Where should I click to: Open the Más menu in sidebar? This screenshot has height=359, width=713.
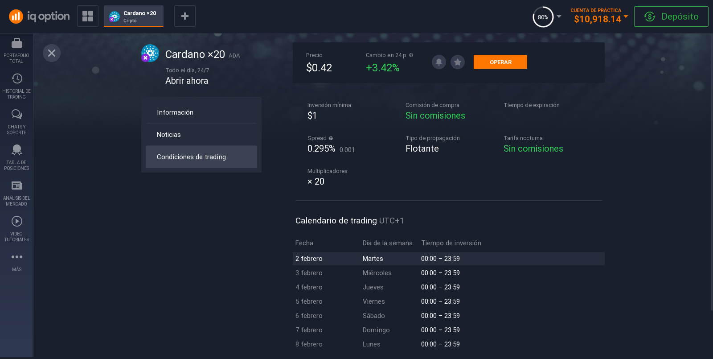click(x=16, y=262)
